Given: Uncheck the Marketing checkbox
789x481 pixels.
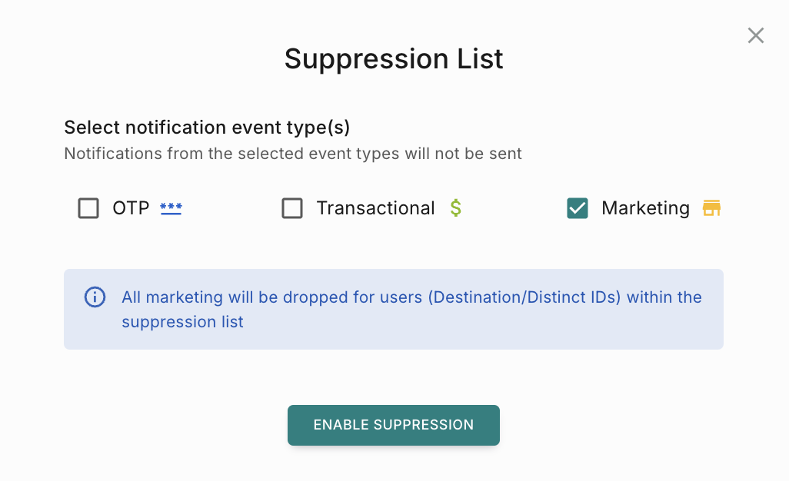Looking at the screenshot, I should tap(578, 208).
